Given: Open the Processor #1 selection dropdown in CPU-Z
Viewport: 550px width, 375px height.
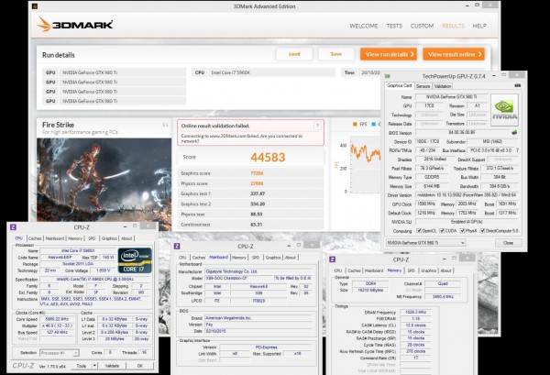Looking at the screenshot, I should (x=60, y=353).
